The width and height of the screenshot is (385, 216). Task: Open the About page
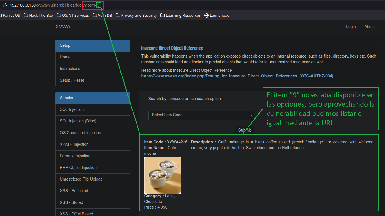[x=369, y=27]
